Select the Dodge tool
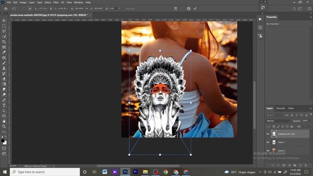Viewport: 313px width, 176px height. point(4,94)
